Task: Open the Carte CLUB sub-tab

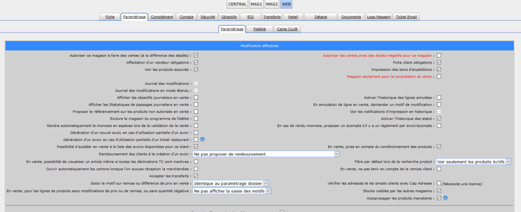Action: click(288, 29)
